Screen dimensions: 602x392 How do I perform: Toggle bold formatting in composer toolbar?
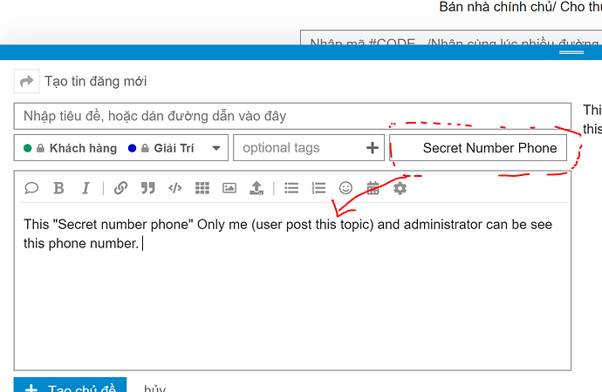[x=58, y=188]
